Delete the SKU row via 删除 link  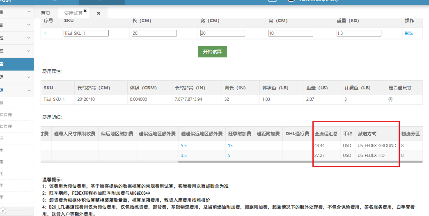[409, 33]
